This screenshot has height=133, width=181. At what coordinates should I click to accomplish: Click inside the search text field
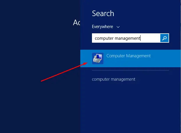[126, 38]
